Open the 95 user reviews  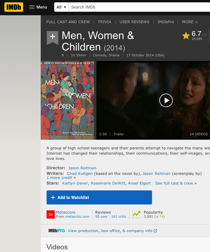[x=101, y=217]
